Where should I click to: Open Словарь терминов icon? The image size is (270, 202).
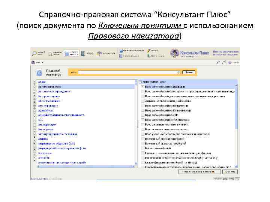click(x=121, y=56)
